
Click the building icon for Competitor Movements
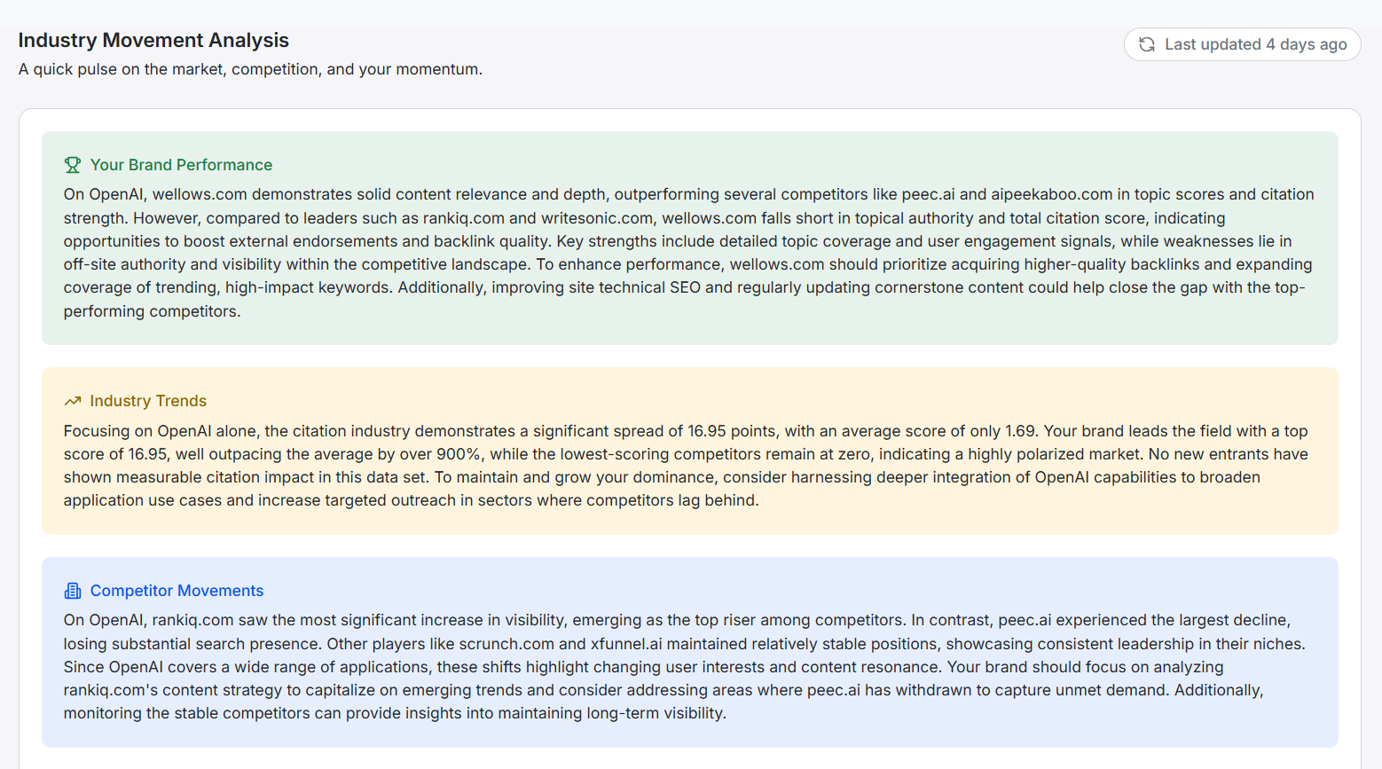(x=73, y=591)
